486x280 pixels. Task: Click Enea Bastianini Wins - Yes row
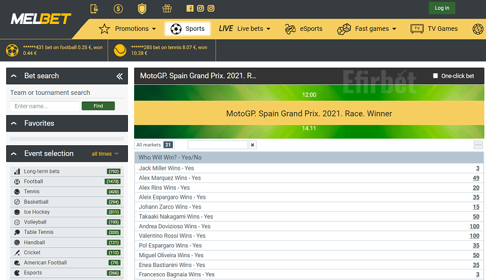coord(309,265)
